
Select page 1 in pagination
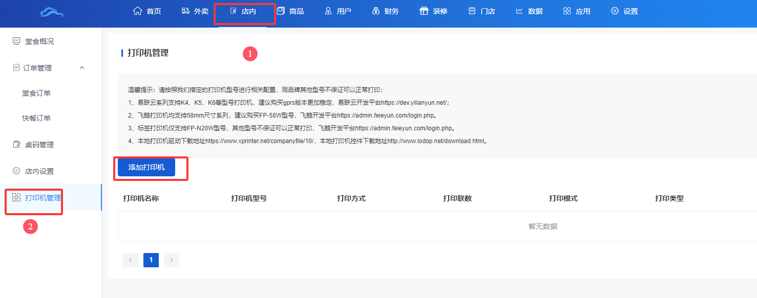pos(151,260)
